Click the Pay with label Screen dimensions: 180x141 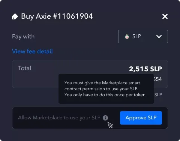coord(23,37)
